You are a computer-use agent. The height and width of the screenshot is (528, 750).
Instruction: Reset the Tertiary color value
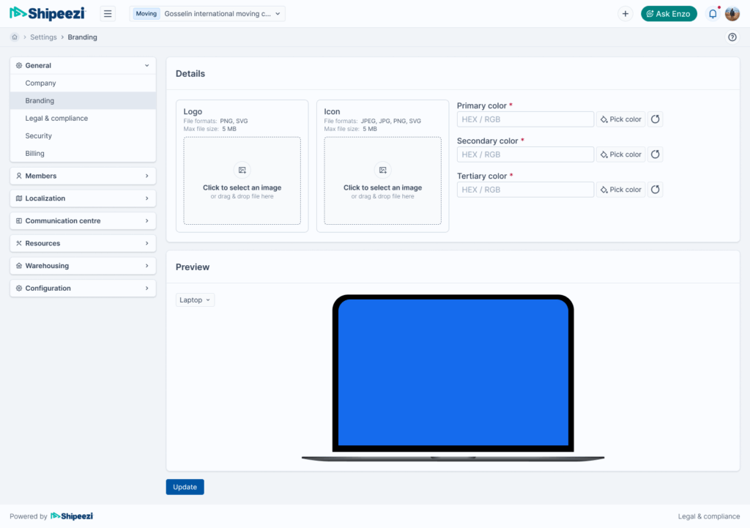(x=656, y=190)
